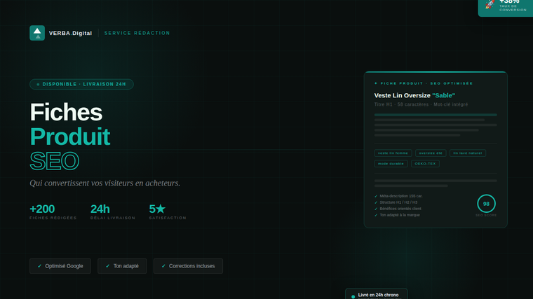Screen dimensions: 533x299
Task: Click the OEKO-TEX keyword tag
Action: point(425,164)
